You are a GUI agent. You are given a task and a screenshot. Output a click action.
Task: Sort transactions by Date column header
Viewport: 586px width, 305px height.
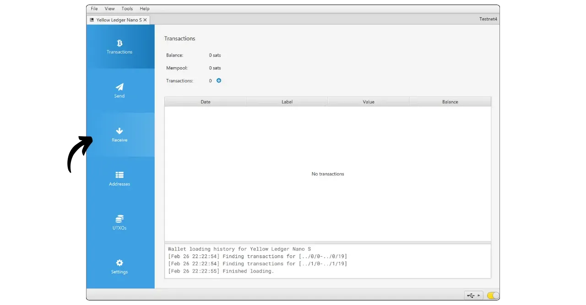(x=206, y=102)
